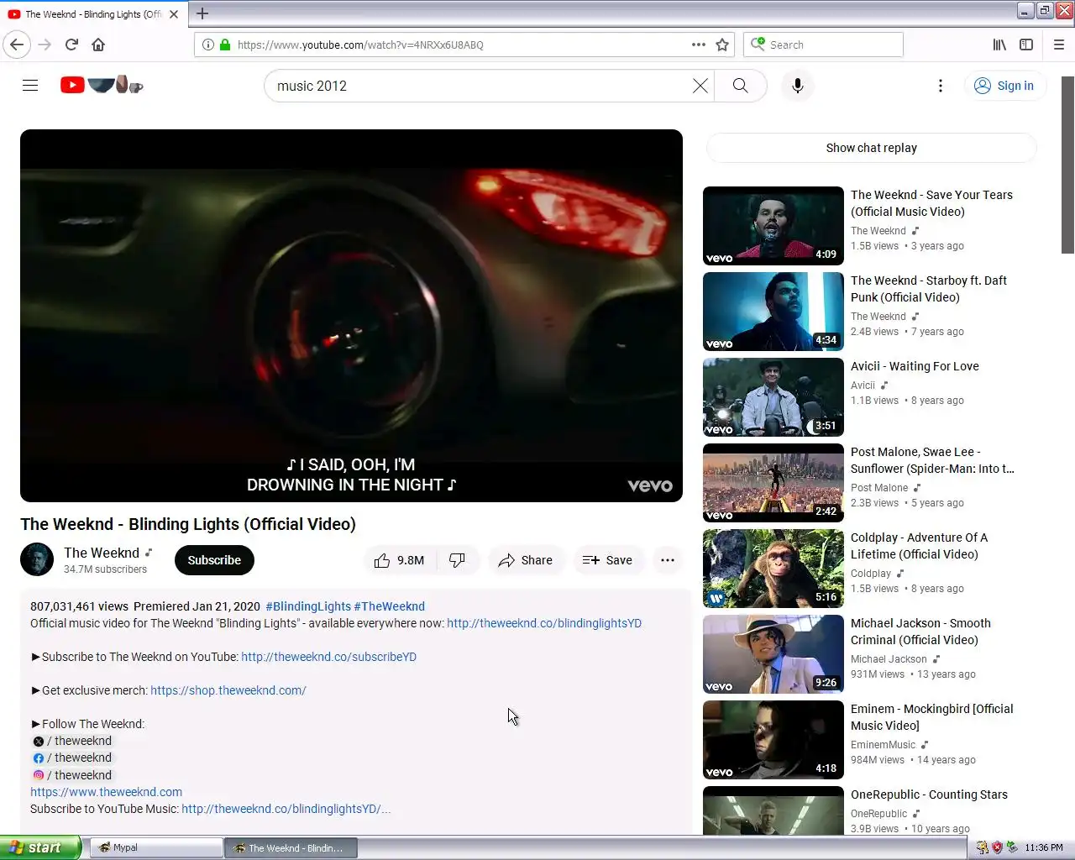Screen dimensions: 1075x860
Task: Like the Blinding Lights video
Action: 400,560
